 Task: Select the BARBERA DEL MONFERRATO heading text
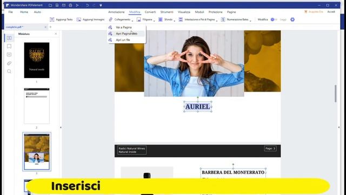pyautogui.click(x=233, y=172)
